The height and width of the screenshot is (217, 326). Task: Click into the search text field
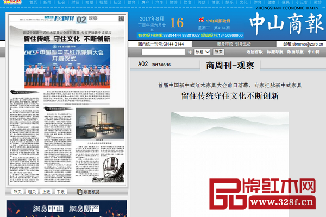pos(164,52)
